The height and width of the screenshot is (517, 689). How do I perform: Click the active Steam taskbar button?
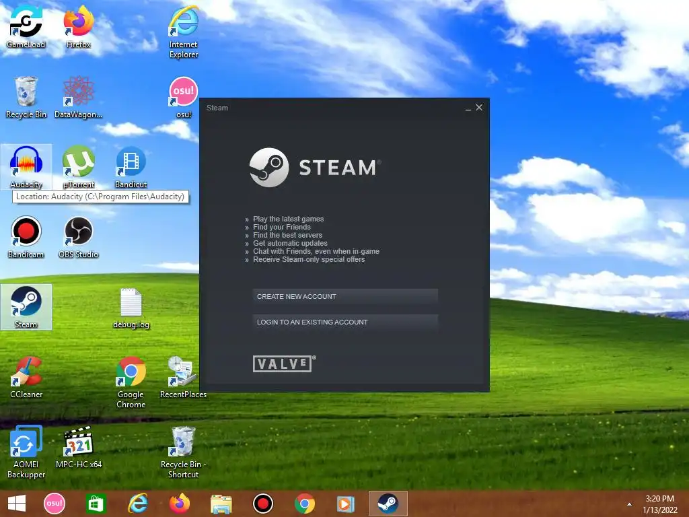point(388,504)
